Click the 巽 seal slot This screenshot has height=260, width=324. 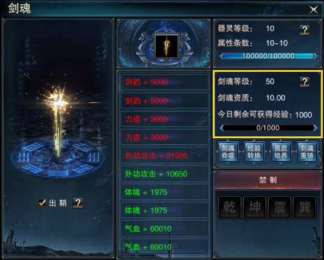pyautogui.click(x=305, y=208)
